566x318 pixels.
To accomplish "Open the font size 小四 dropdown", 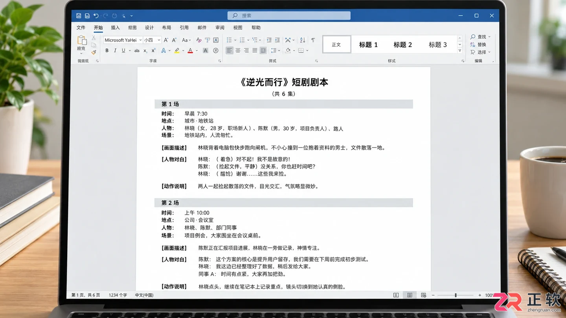I will [x=159, y=40].
